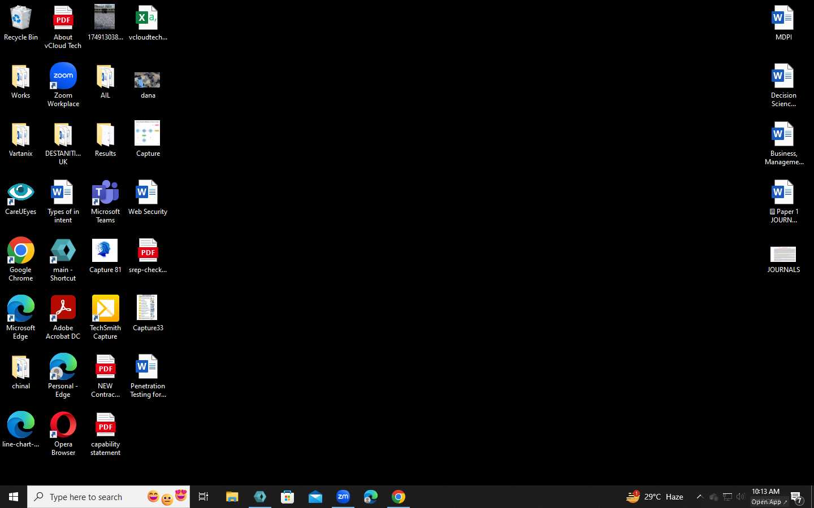Image resolution: width=814 pixels, height=508 pixels.
Task: Select the Business, Manageme Word document
Action: click(783, 143)
